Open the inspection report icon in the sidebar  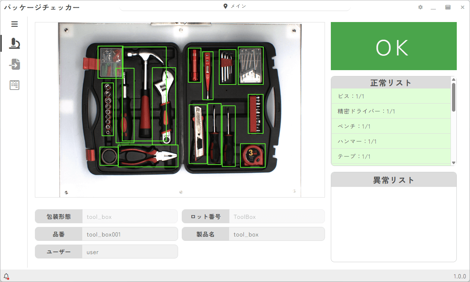[x=14, y=85]
